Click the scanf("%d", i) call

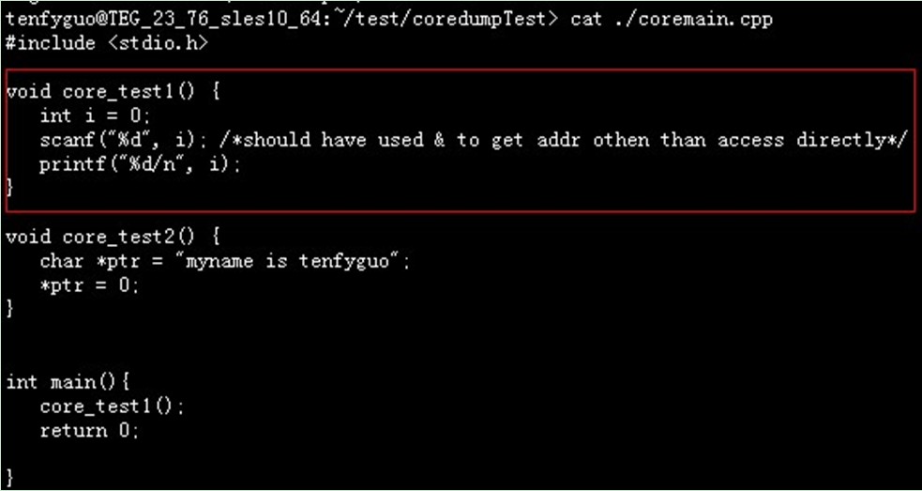click(122, 140)
